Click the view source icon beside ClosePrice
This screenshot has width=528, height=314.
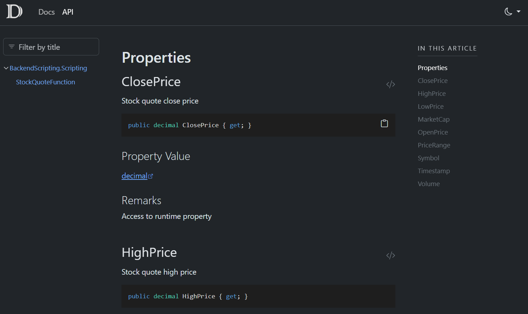coord(391,84)
